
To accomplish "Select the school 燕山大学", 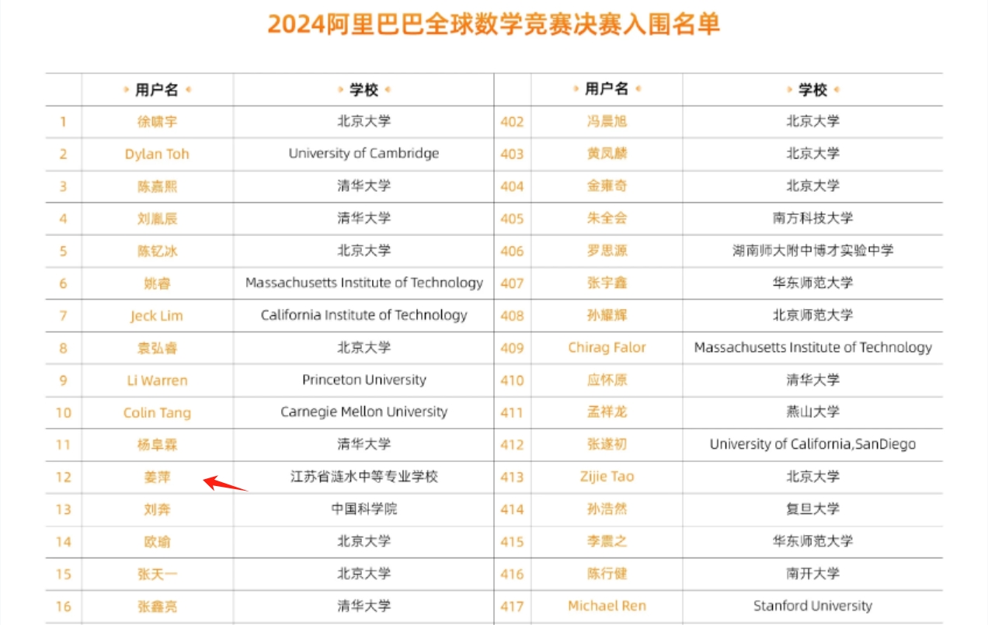I will tap(813, 411).
